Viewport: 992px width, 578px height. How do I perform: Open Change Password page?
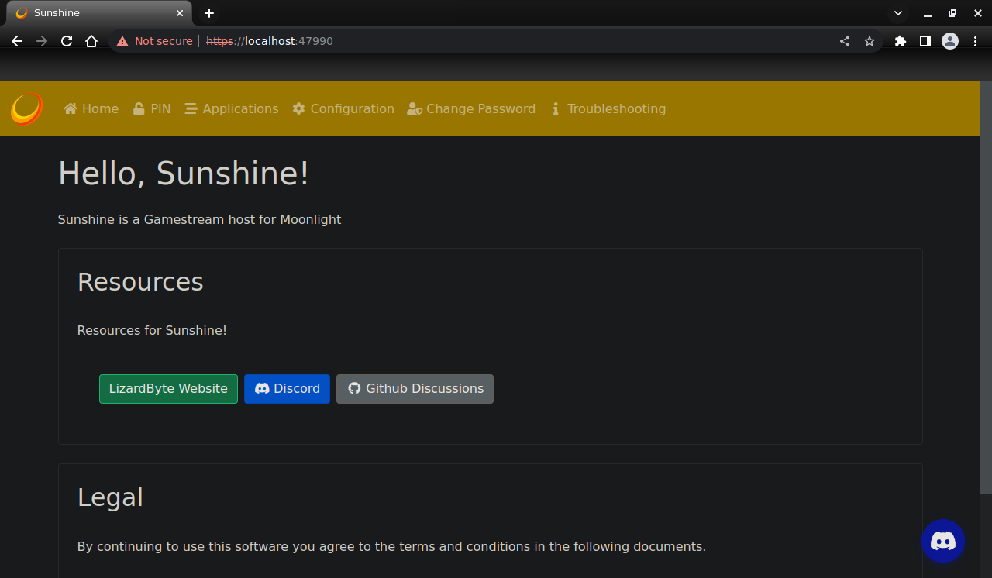coord(471,108)
